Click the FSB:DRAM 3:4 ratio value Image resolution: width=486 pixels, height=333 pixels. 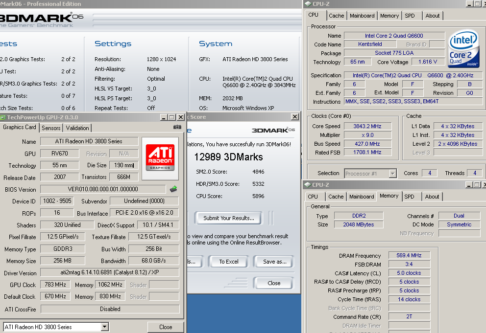[409, 264]
